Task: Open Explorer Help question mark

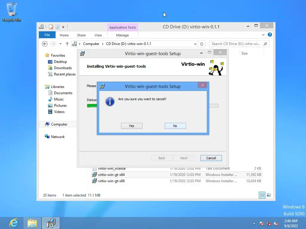Action: click(x=270, y=35)
